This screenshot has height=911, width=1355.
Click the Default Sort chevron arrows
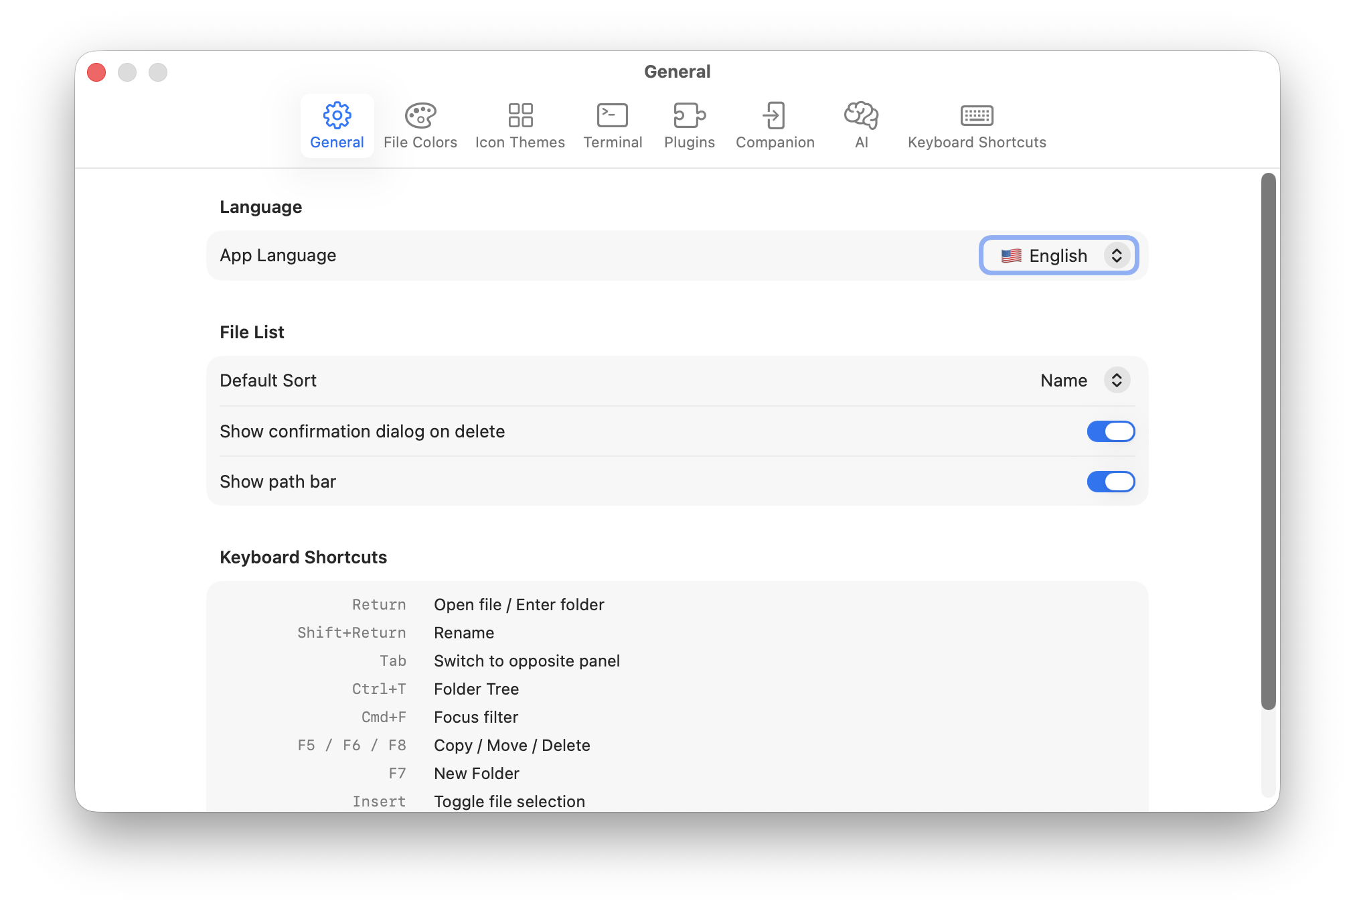pos(1117,380)
